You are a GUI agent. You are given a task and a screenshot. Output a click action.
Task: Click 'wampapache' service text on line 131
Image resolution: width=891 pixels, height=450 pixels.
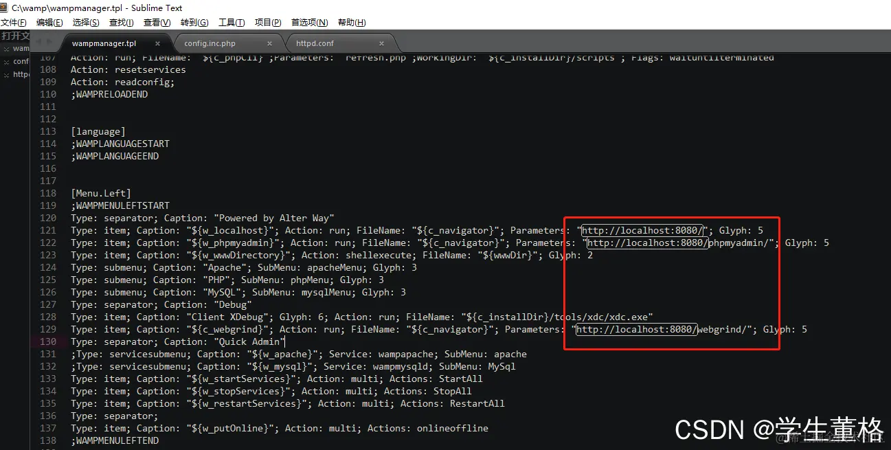coord(406,354)
